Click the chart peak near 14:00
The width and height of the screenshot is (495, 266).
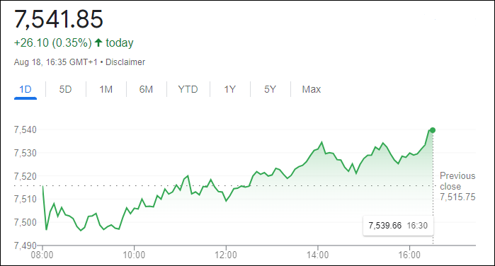click(x=322, y=142)
